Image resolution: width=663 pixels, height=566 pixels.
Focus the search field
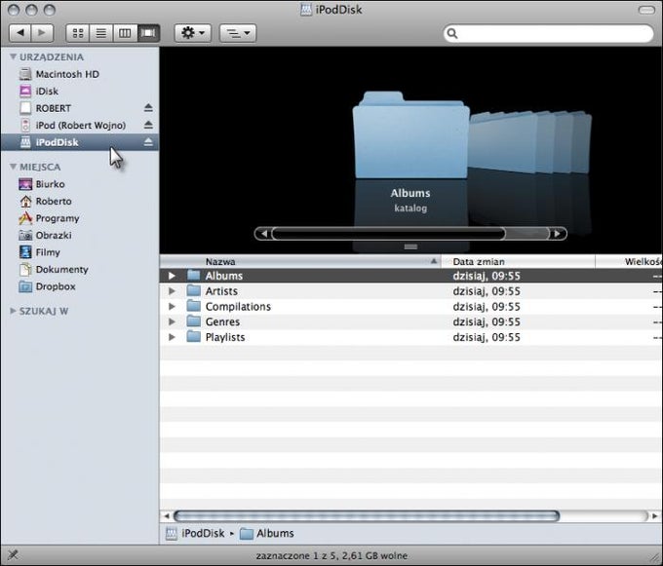coord(548,33)
